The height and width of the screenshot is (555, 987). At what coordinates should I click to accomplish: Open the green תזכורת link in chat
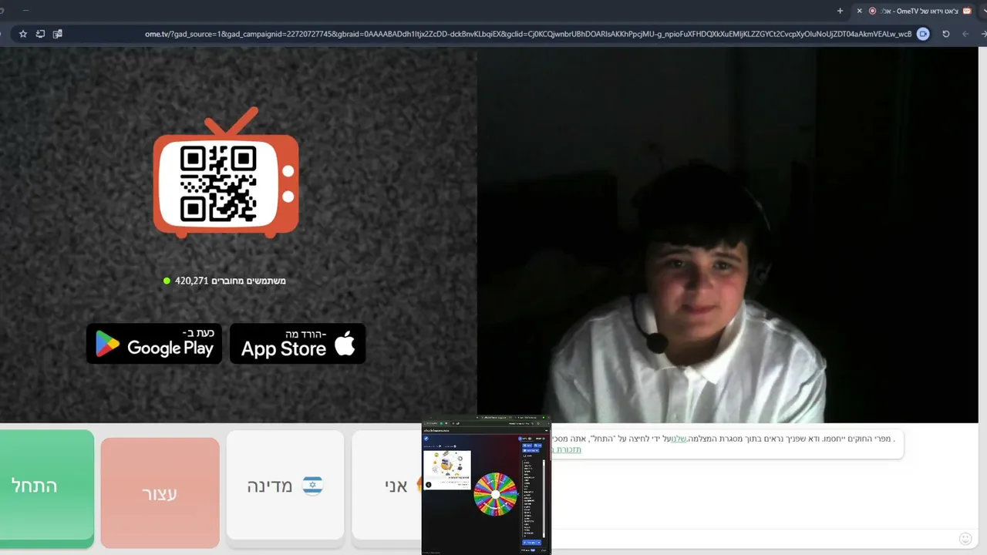click(x=568, y=449)
